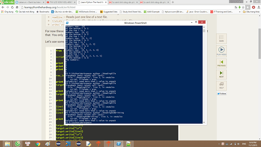The height and width of the screenshot is (147, 261).
Task: Open Dấu trang khác bookmarks folder
Action: (x=251, y=12)
